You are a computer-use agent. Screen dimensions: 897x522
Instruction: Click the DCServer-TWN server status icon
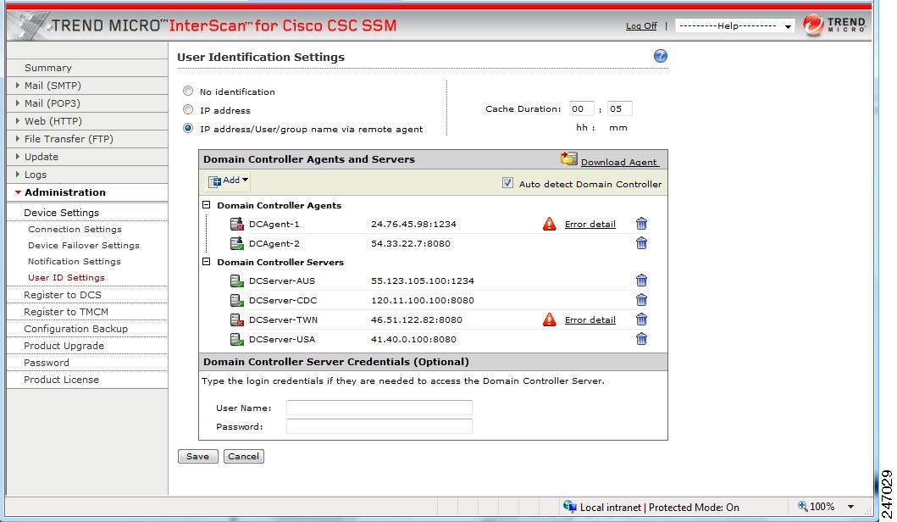pyautogui.click(x=237, y=319)
